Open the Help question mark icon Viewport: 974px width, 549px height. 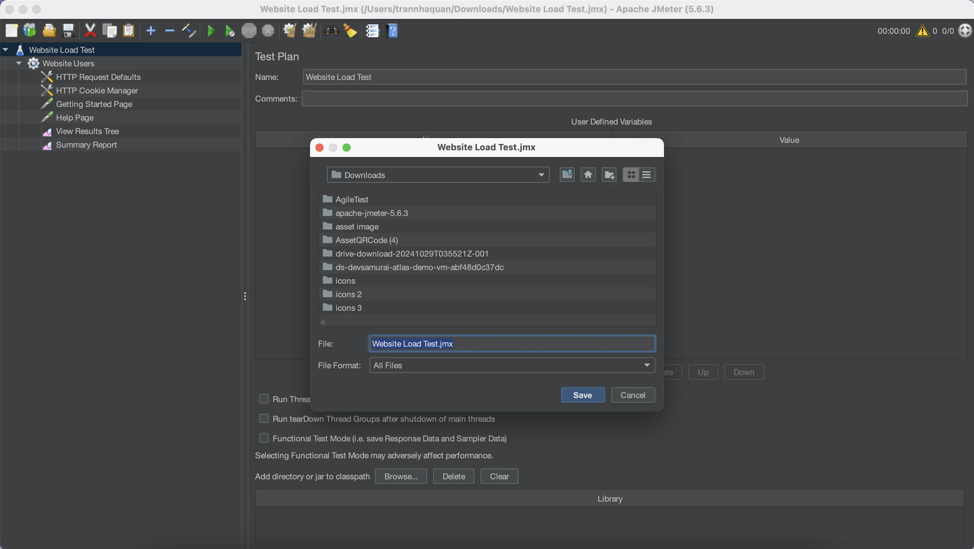tap(393, 30)
